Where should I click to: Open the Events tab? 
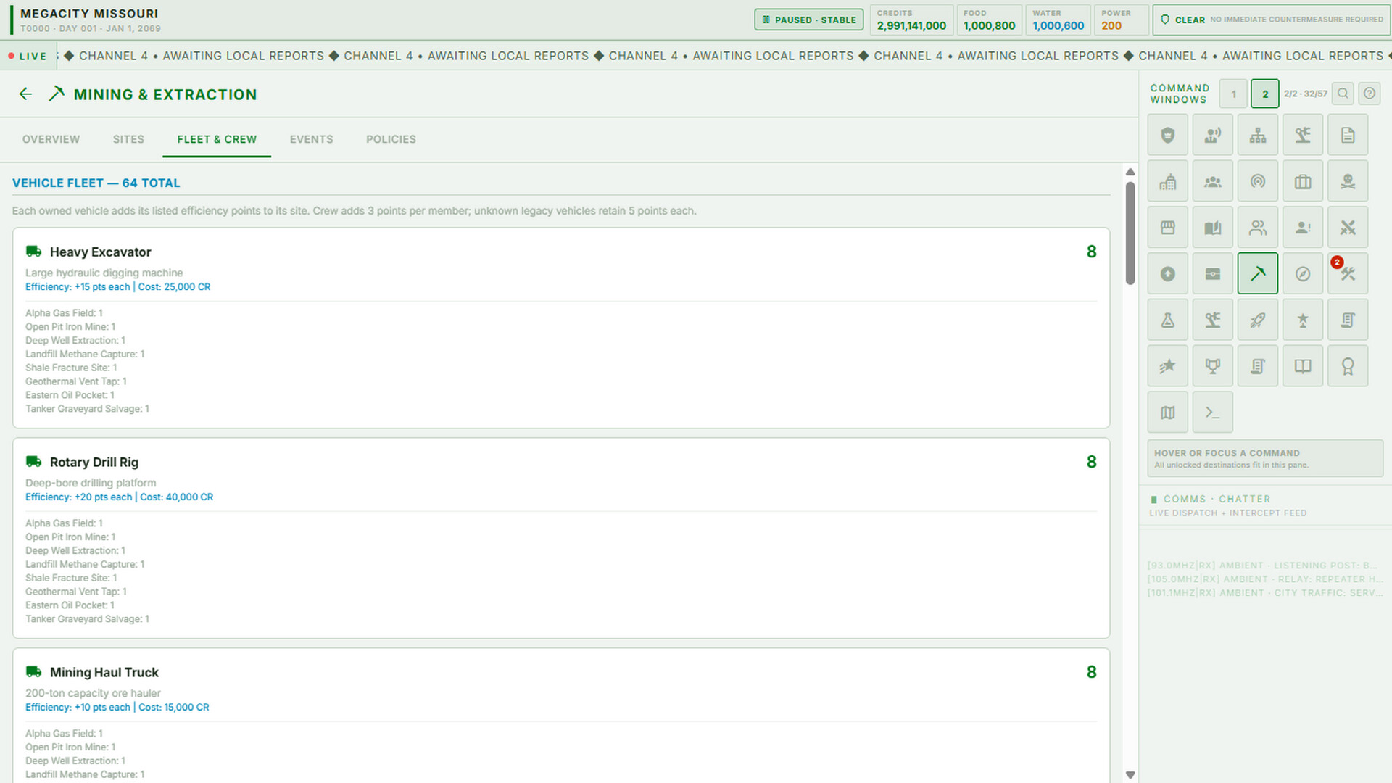312,139
